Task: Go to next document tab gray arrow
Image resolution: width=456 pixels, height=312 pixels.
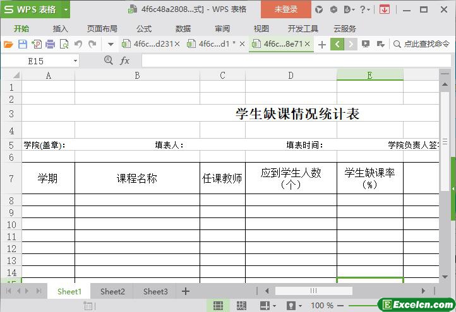Action: coord(351,44)
